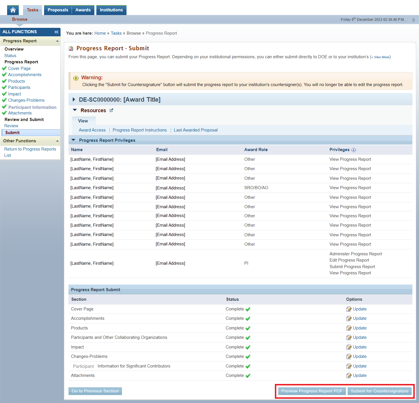Click green checkmark beside Attachments in sidebar
Image resolution: width=419 pixels, height=403 pixels.
point(4,113)
